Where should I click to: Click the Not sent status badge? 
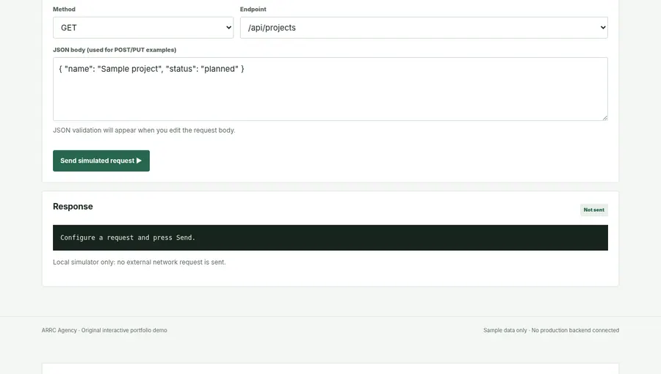[593, 210]
